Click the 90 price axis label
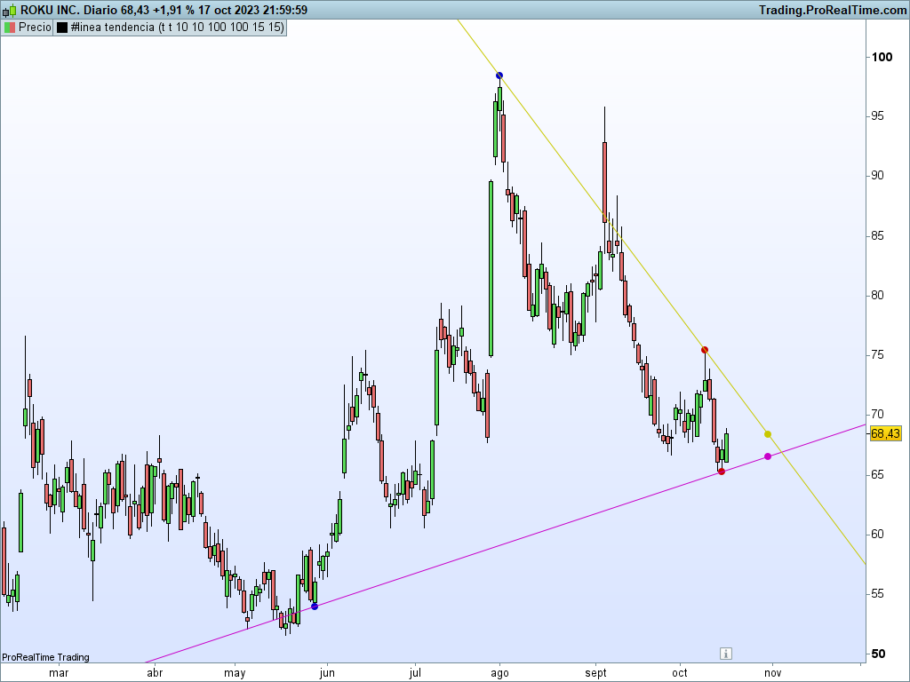The height and width of the screenshot is (682, 910). [x=877, y=175]
